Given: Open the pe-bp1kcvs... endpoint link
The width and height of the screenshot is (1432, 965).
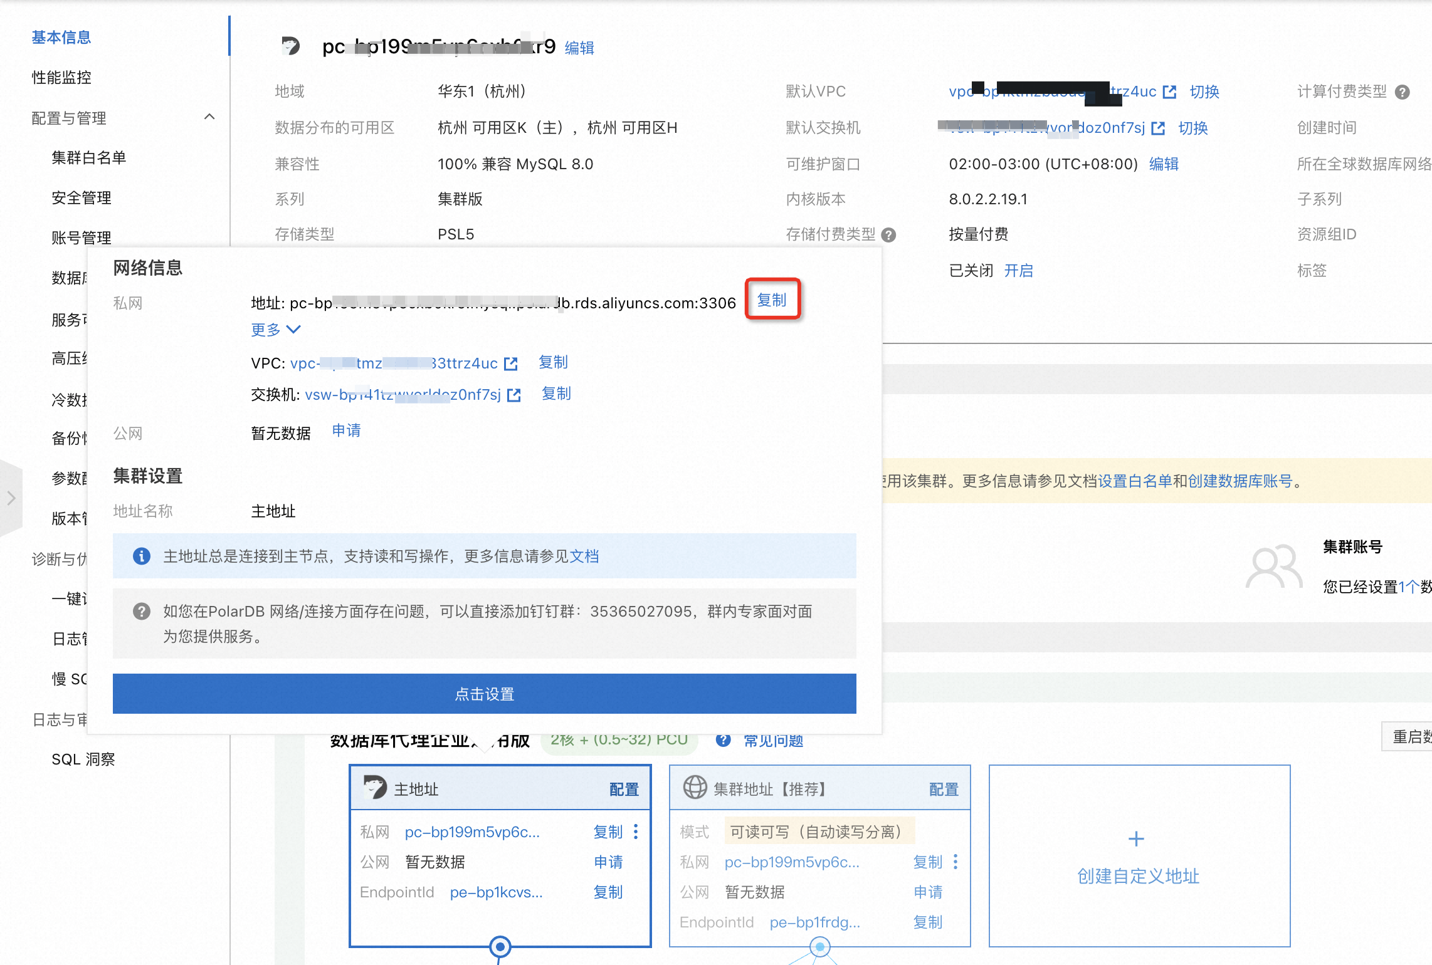Looking at the screenshot, I should [x=496, y=892].
